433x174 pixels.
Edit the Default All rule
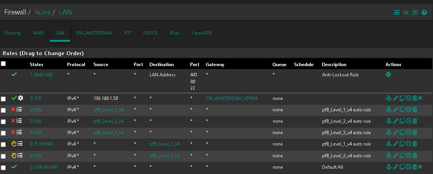pyautogui.click(x=395, y=167)
